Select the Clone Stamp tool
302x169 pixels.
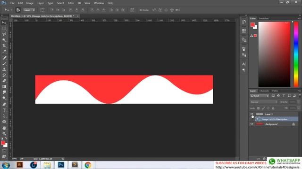[x=4, y=69]
